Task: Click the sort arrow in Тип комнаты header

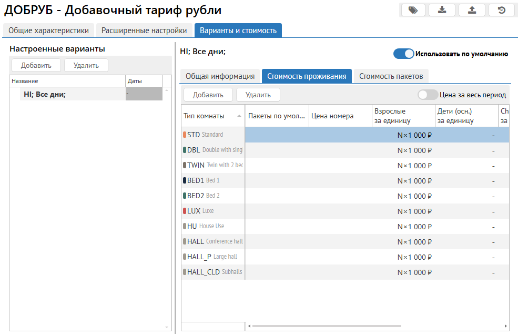Action: [x=240, y=116]
